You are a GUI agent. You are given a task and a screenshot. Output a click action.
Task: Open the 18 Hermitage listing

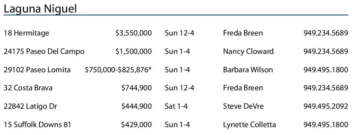pyautogui.click(x=26, y=33)
